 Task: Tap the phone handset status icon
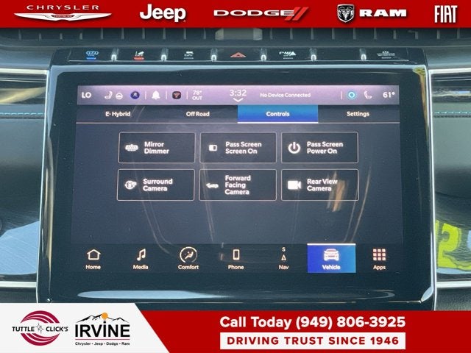pos(368,95)
